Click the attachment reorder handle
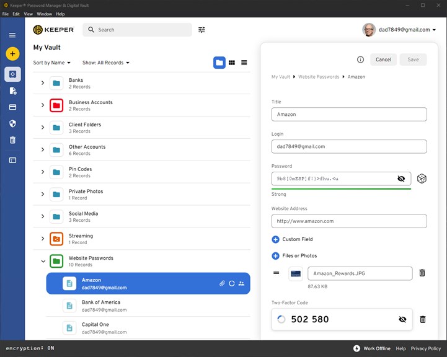 pos(277,273)
